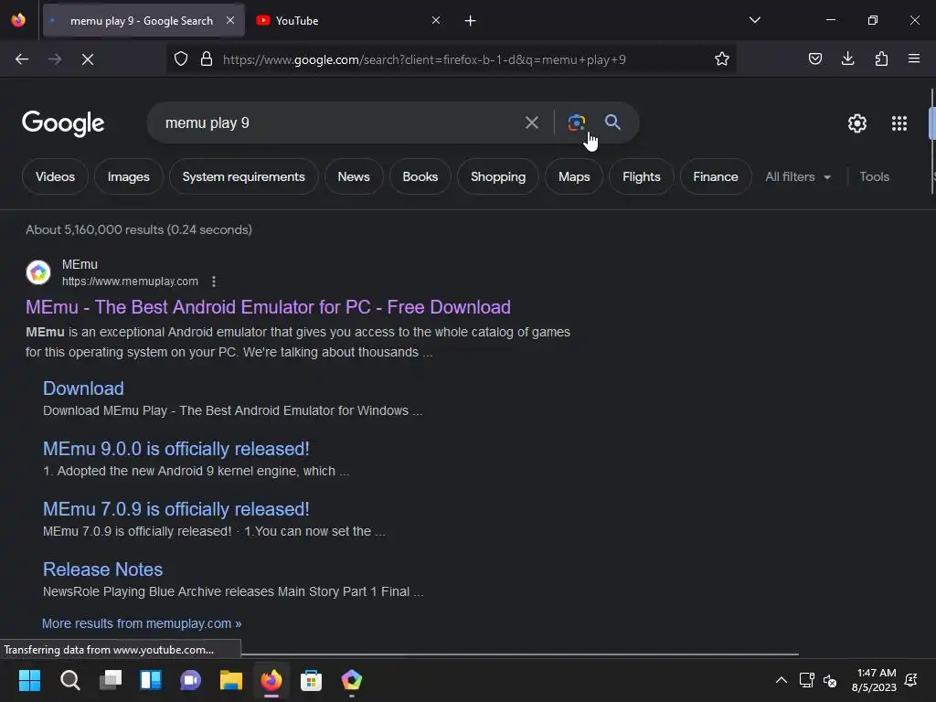
Task: Open the Windows Start menu
Action: [x=29, y=680]
